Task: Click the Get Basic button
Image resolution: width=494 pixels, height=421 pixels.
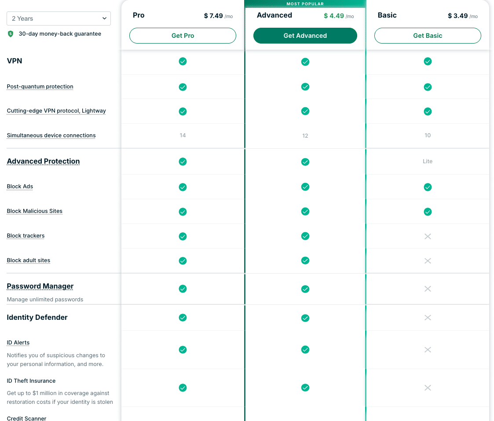Action: tap(428, 36)
